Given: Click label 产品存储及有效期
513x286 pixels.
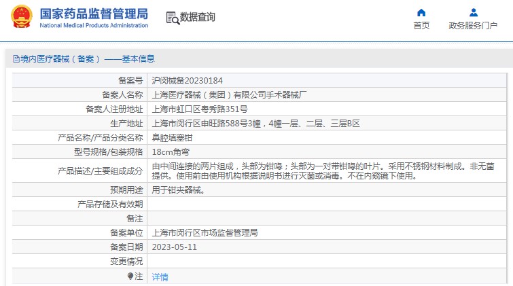Looking at the screenshot, I should [110, 204].
